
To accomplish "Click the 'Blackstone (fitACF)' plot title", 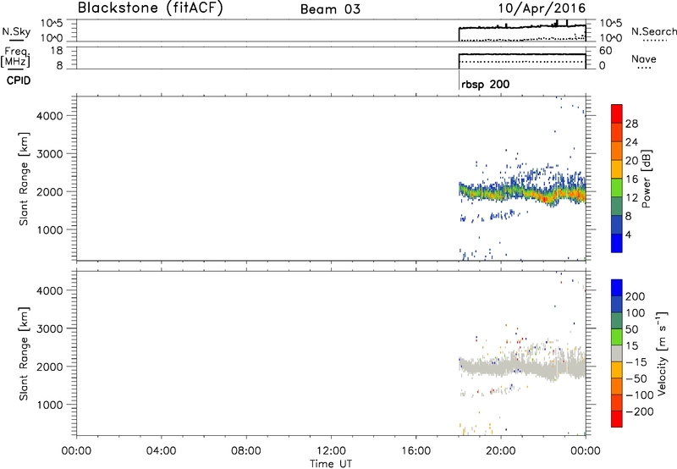I will (151, 8).
